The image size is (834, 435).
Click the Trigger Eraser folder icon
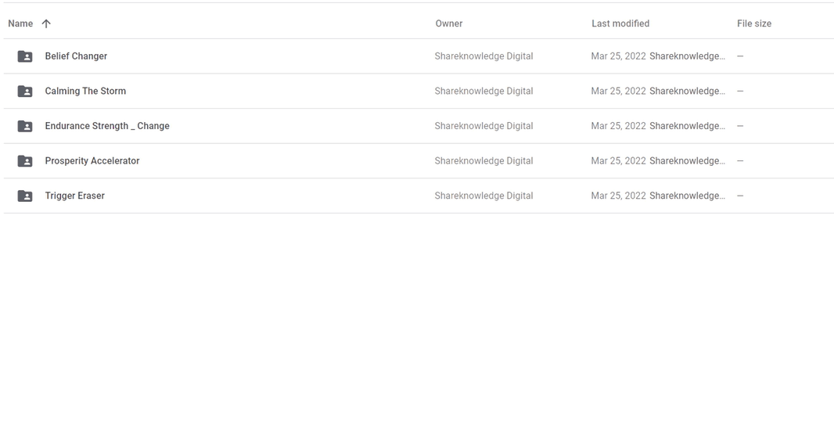click(25, 196)
